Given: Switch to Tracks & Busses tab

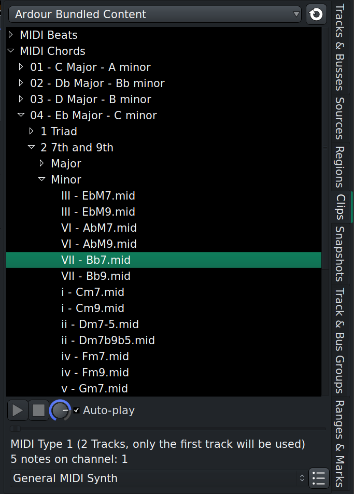Looking at the screenshot, I should tap(340, 47).
